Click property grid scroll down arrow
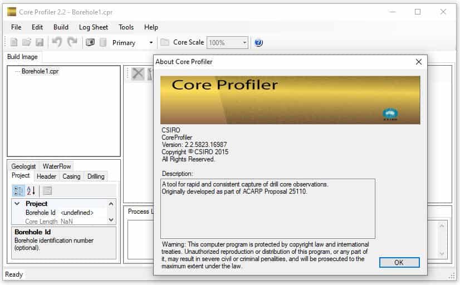Viewport: 460px width, 285px height. (x=111, y=220)
